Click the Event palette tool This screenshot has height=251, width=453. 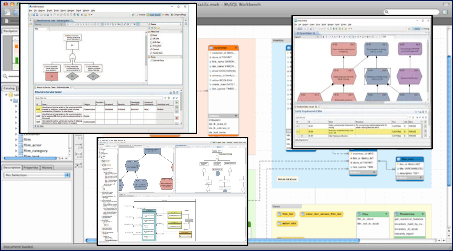(x=154, y=35)
